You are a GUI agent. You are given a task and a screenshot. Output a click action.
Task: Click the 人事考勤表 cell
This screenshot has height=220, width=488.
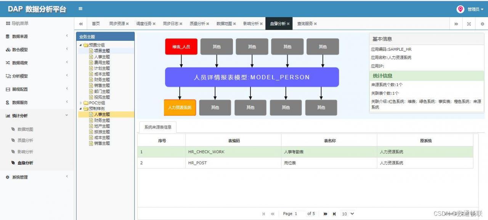click(329, 152)
